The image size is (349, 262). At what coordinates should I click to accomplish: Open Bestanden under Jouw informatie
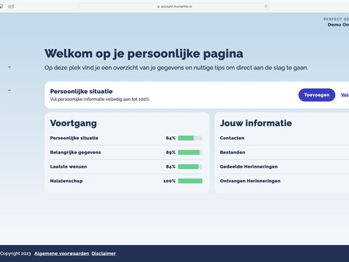point(232,152)
